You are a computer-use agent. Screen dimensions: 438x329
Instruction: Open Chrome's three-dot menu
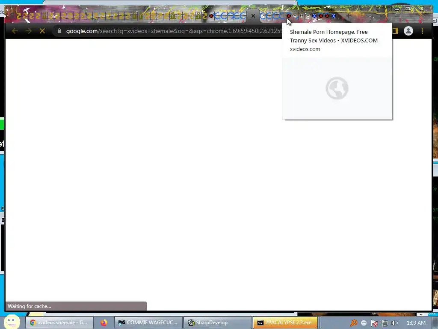tap(422, 31)
